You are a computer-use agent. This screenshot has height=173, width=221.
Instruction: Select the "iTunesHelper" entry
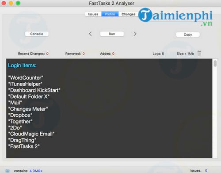click(25, 84)
